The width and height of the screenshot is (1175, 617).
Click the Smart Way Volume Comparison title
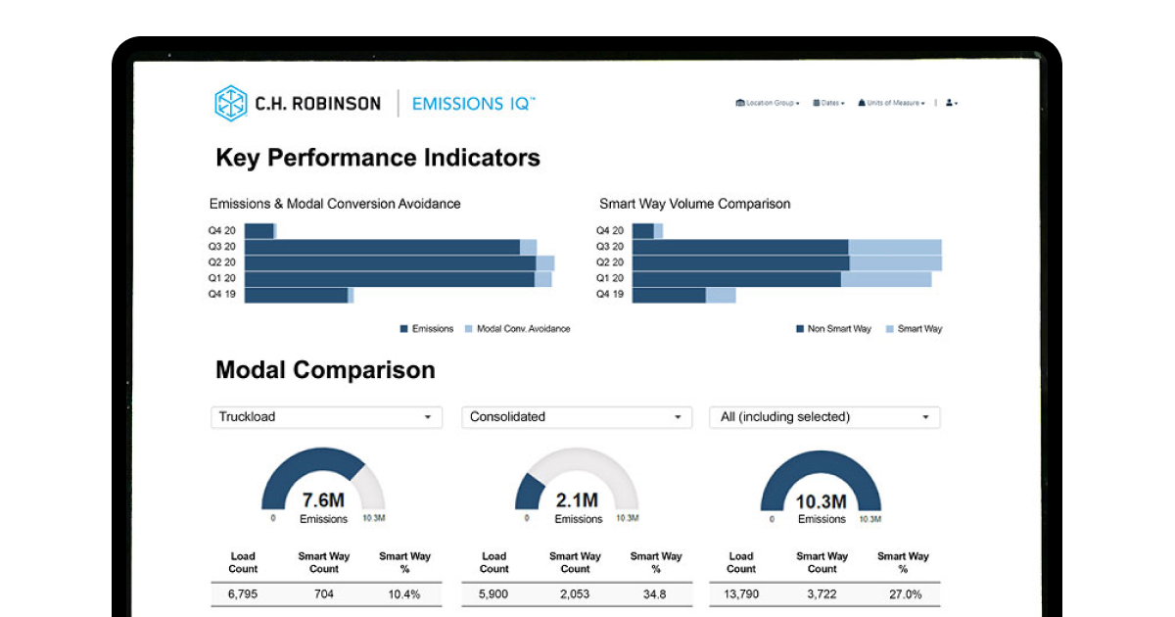[695, 204]
